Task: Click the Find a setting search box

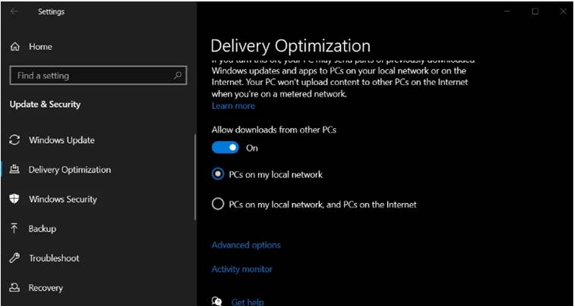Action: tap(98, 76)
